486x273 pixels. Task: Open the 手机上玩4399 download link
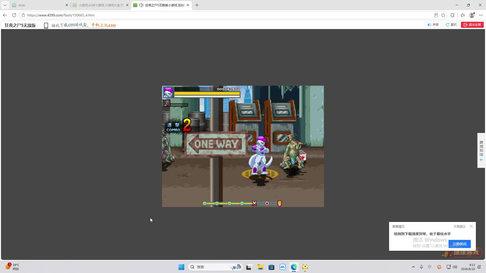pyautogui.click(x=104, y=25)
